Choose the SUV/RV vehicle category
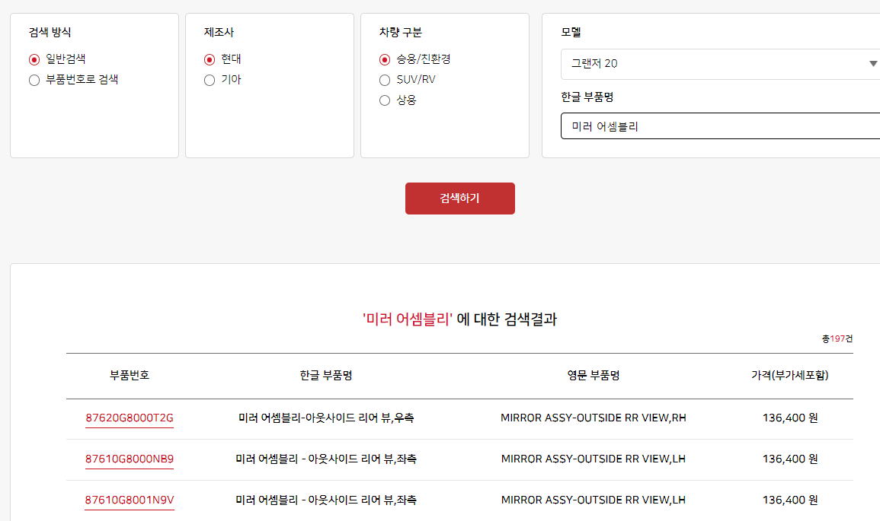This screenshot has height=521, width=880. [385, 79]
